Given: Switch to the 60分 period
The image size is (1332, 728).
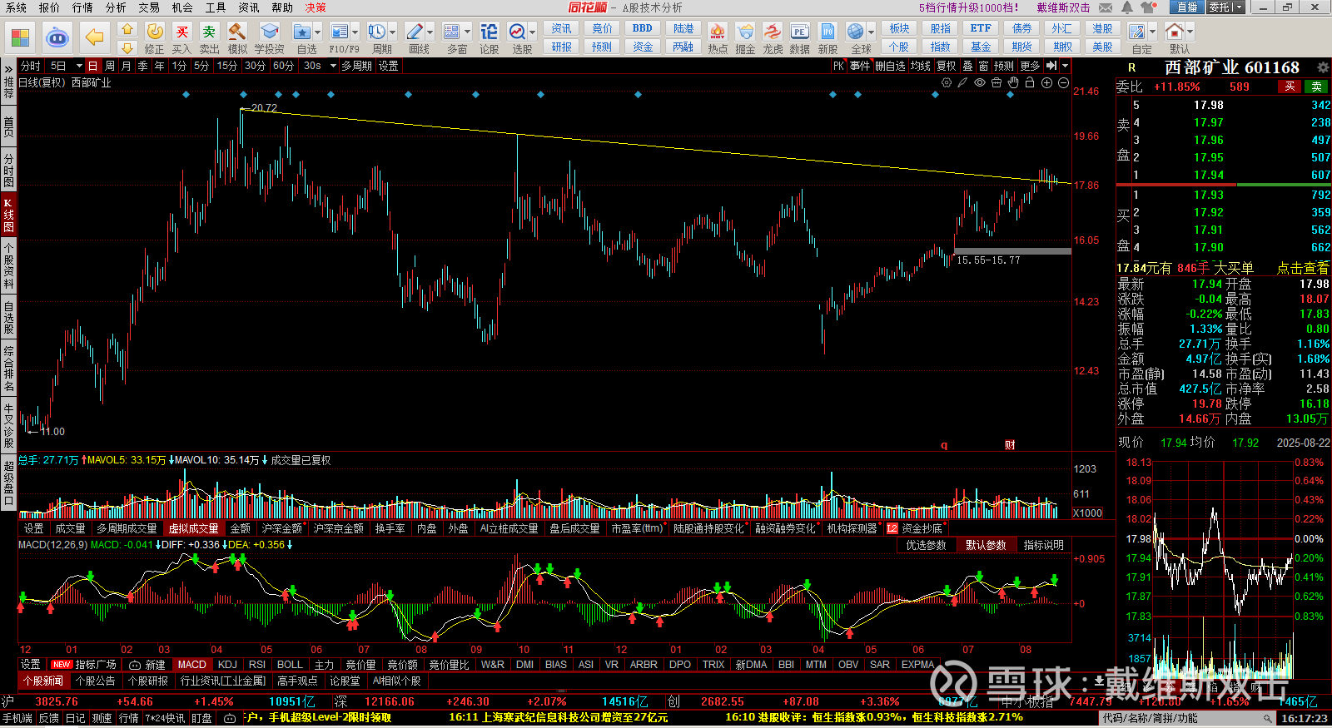Looking at the screenshot, I should (283, 66).
